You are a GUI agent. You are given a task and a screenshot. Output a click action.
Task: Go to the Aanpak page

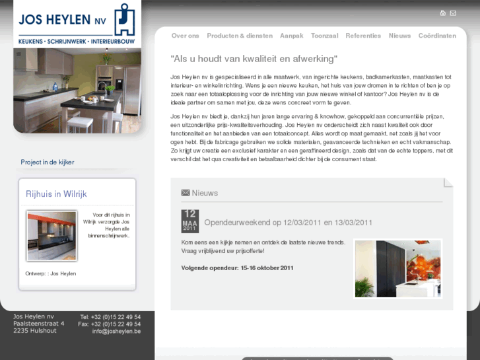[x=291, y=36]
